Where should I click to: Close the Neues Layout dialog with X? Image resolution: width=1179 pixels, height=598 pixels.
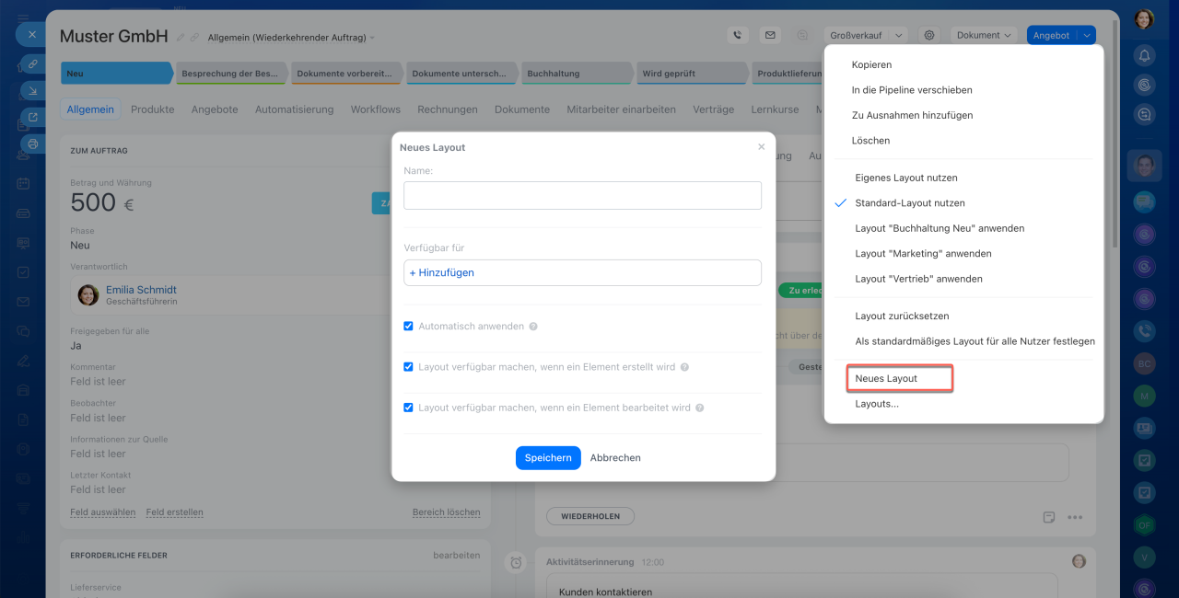click(x=761, y=146)
